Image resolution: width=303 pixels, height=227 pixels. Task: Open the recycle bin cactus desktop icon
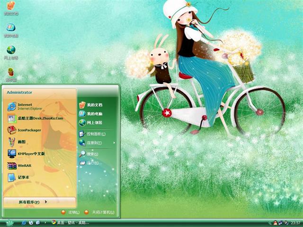(x=11, y=75)
